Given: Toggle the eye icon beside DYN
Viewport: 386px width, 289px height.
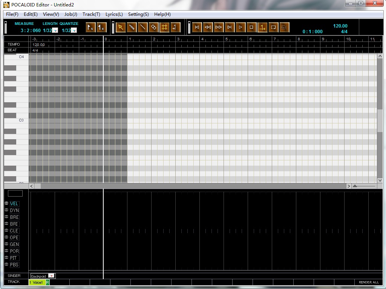Looking at the screenshot, I should [x=6, y=210].
